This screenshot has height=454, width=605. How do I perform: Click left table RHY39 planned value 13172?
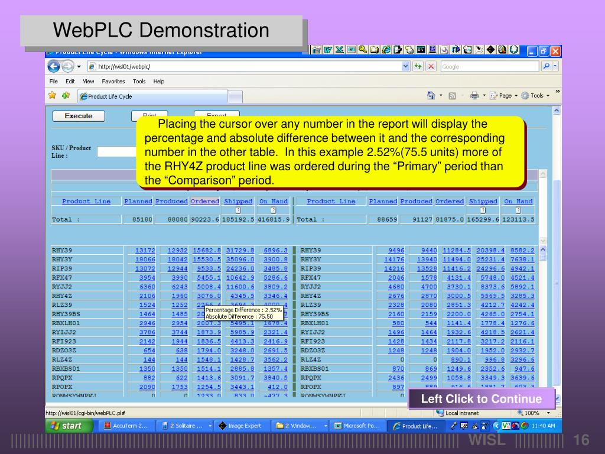click(x=145, y=251)
